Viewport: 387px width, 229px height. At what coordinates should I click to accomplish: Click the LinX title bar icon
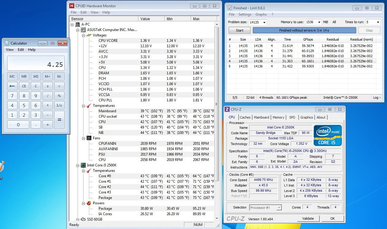coord(230,8)
